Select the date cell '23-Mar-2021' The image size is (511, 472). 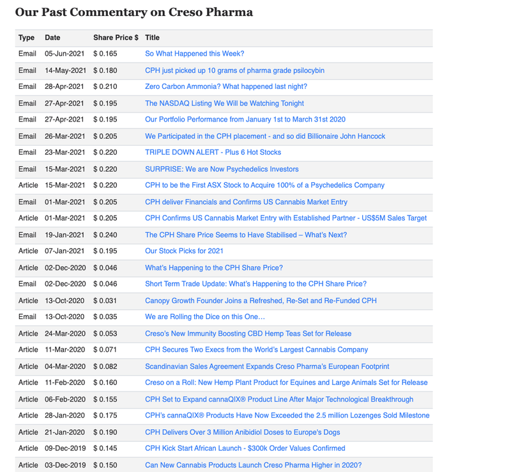(65, 152)
